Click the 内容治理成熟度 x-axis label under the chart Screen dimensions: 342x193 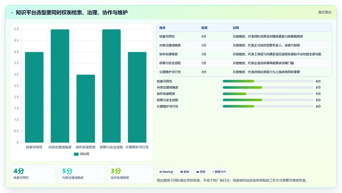[x=60, y=147]
